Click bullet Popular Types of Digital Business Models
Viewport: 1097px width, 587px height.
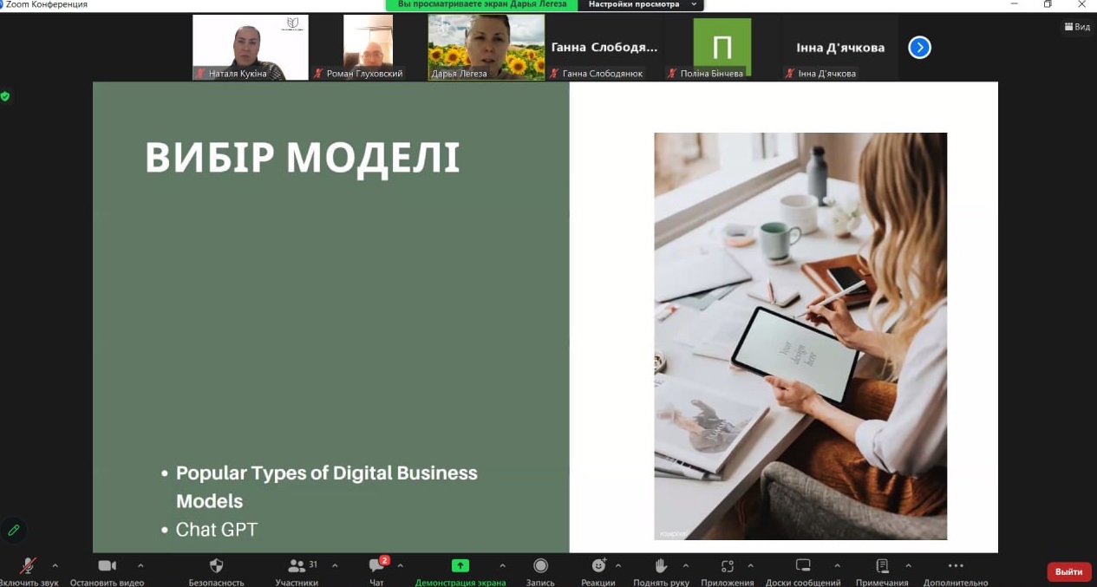pos(327,487)
